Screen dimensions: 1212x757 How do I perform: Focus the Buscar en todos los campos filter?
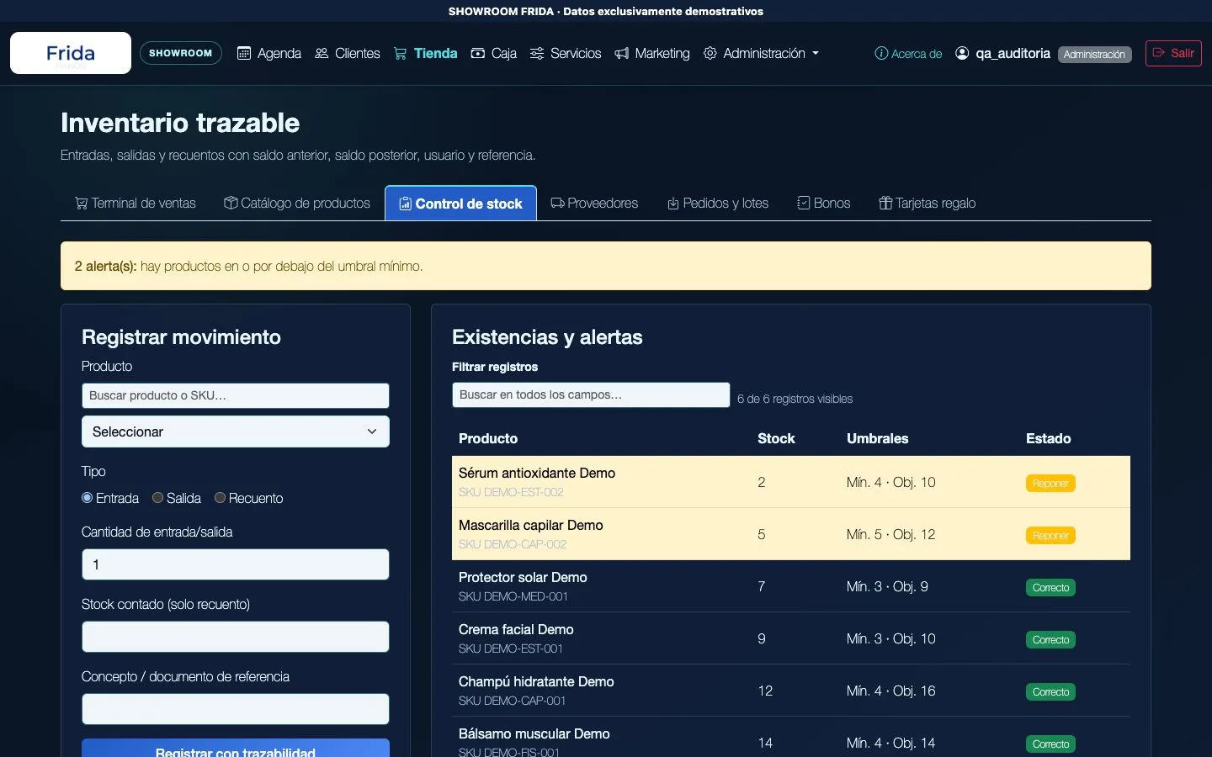(591, 394)
